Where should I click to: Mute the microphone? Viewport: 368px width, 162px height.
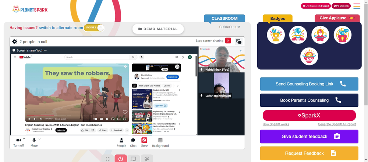tap(34, 142)
